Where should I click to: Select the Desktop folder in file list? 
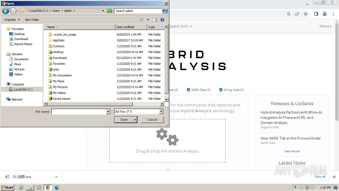tap(58, 52)
